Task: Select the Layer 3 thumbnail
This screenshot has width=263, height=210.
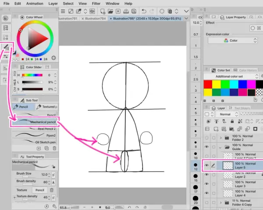Action: pos(228,184)
